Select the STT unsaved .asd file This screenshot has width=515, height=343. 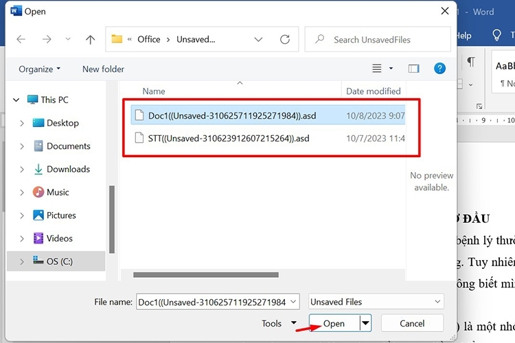click(268, 138)
